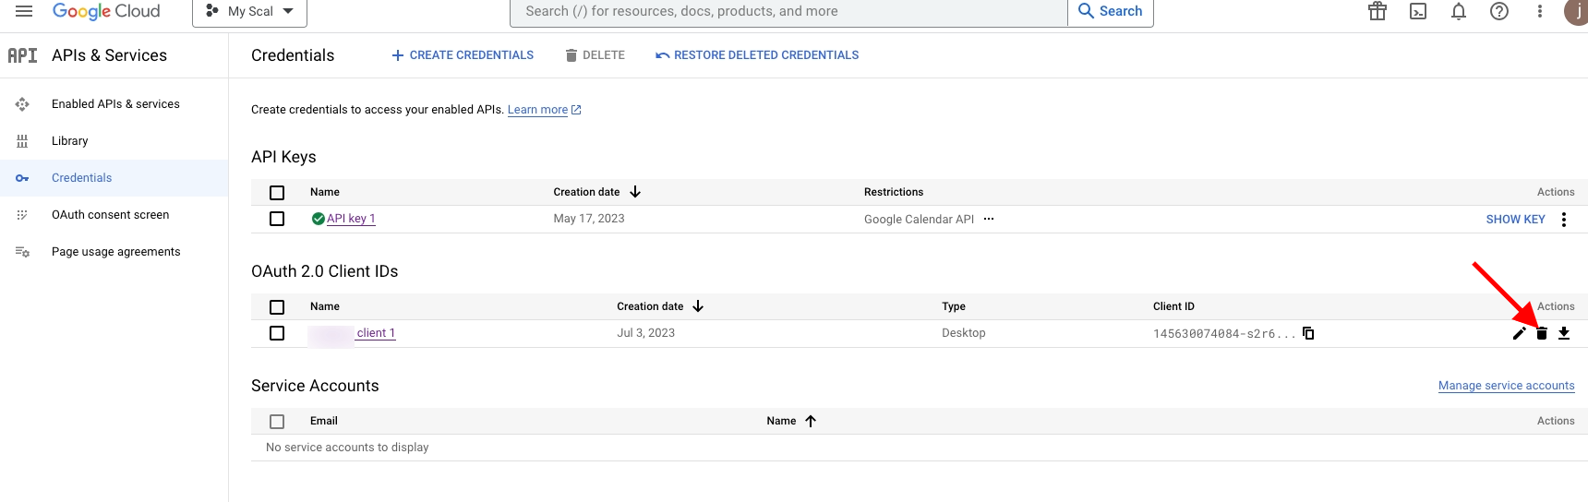Open the My Scal project dropdown
1588x502 pixels.
[249, 12]
